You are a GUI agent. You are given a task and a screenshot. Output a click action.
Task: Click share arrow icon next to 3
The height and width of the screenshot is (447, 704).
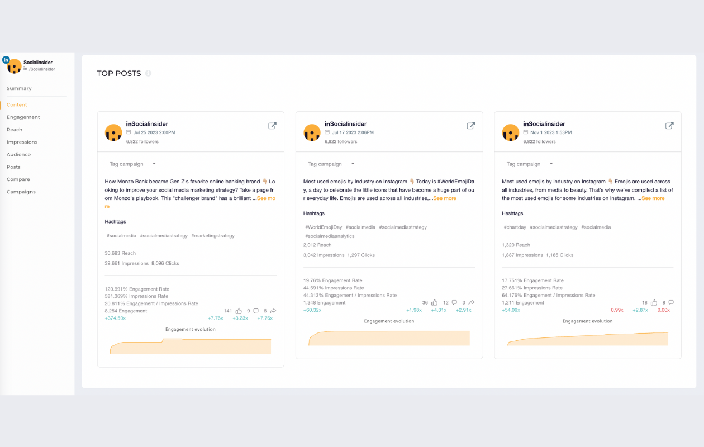[471, 303]
